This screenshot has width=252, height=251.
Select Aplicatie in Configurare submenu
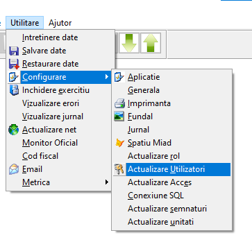[x=171, y=77]
